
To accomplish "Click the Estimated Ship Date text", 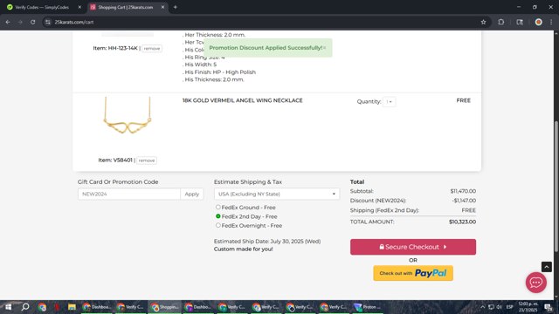I will coord(267,241).
